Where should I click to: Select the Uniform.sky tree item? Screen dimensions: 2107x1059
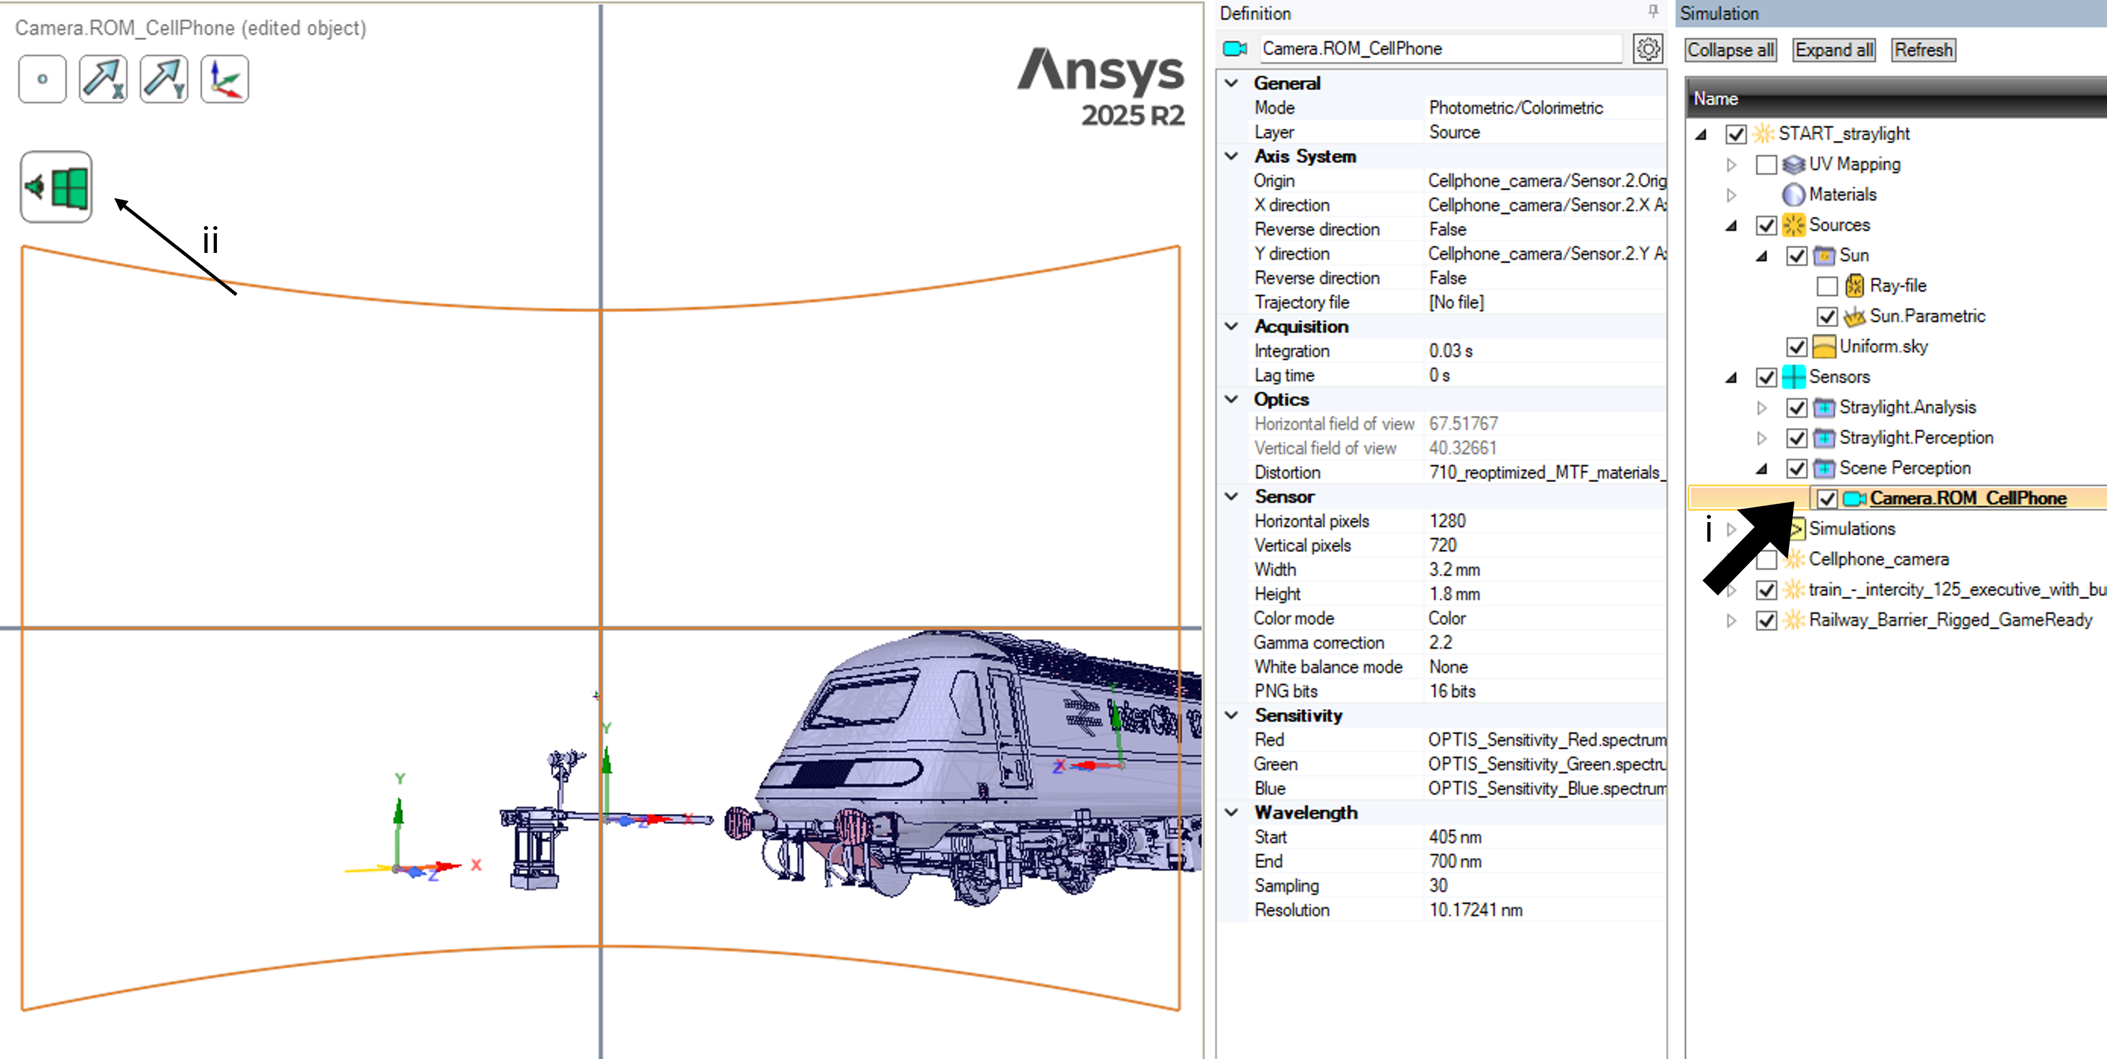(x=1883, y=347)
